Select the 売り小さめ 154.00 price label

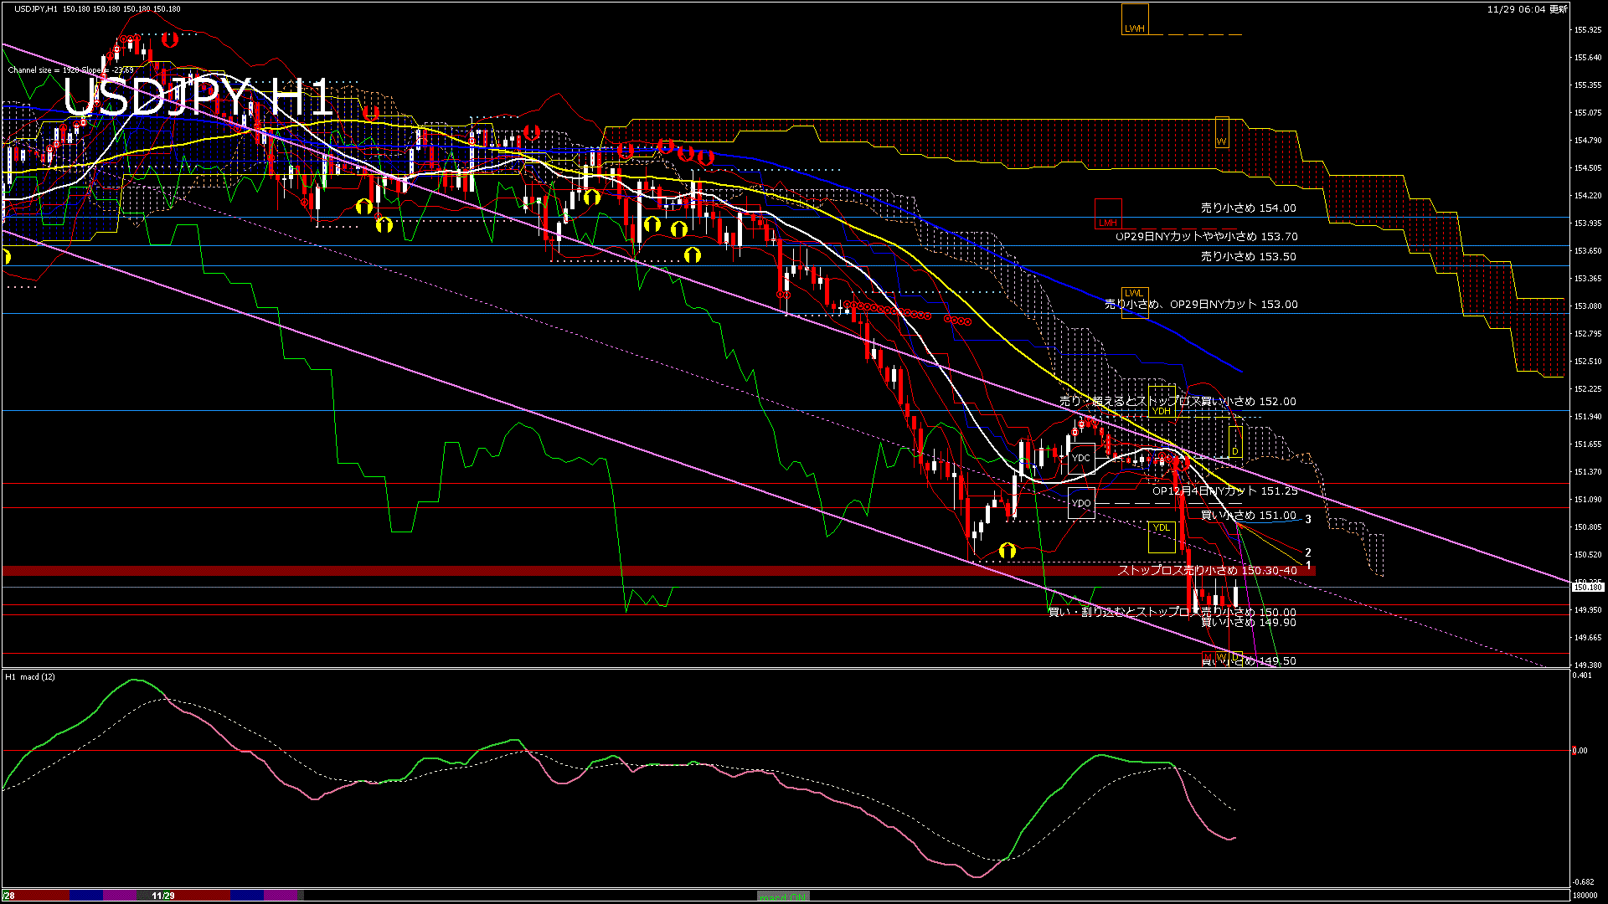[x=1248, y=208]
